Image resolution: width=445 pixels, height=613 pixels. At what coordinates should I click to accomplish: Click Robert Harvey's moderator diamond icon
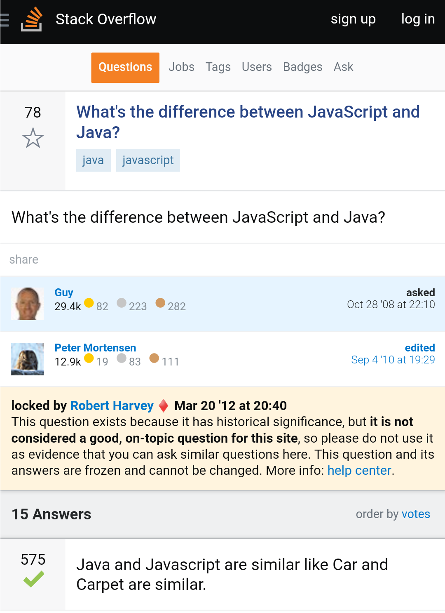click(163, 406)
